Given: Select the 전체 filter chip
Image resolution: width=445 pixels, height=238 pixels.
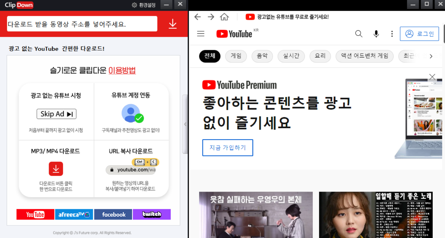Looking at the screenshot, I should pos(210,56).
